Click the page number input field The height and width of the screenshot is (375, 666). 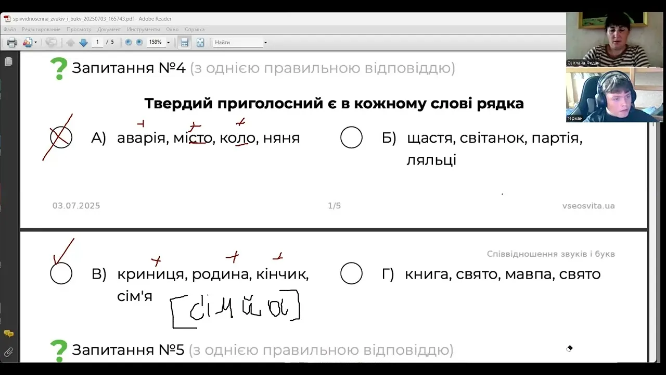pyautogui.click(x=97, y=42)
